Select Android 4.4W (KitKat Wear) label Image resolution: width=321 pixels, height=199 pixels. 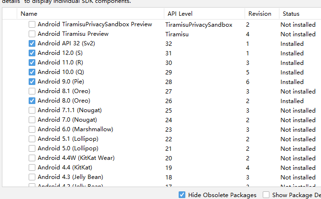[x=76, y=158]
